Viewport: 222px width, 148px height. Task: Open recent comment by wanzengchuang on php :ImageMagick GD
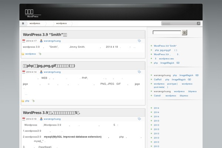(x=186, y=75)
